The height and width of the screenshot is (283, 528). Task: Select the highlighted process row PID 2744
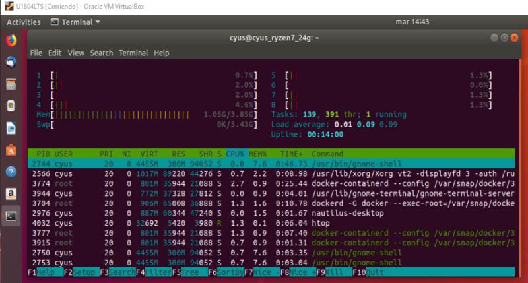click(271, 164)
